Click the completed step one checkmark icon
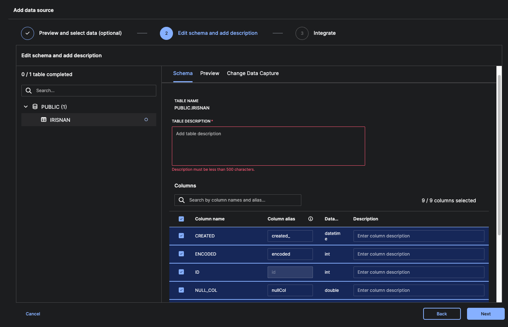Image resolution: width=508 pixels, height=327 pixels. [28, 33]
